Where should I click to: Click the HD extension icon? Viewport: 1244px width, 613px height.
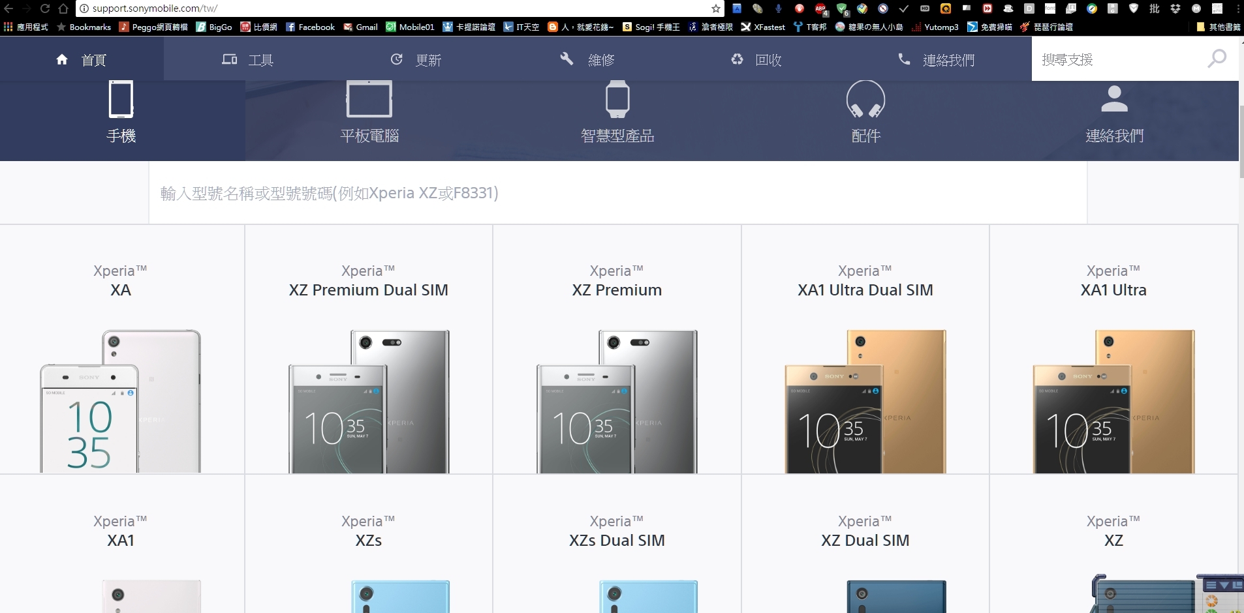coord(925,8)
